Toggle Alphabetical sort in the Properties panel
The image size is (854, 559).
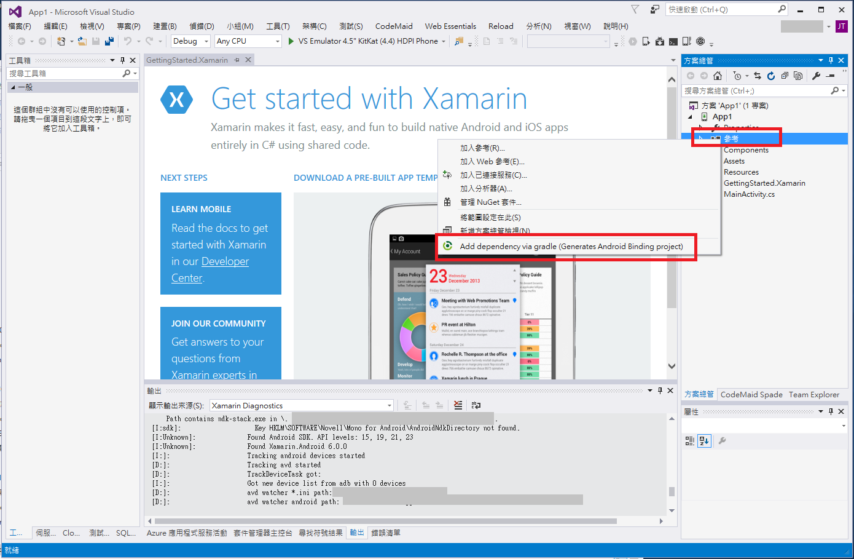coord(704,440)
